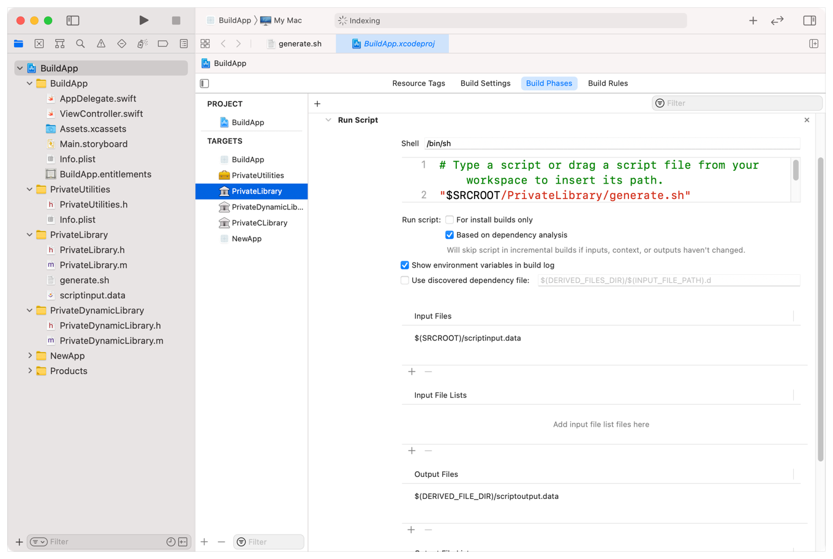Expand the NewApp group in navigator

[x=29, y=355]
